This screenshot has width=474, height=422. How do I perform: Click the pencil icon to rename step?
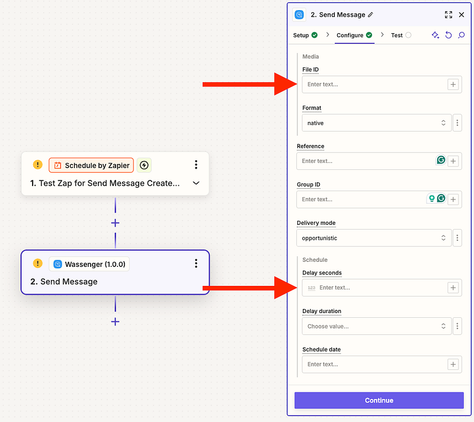[x=371, y=15]
